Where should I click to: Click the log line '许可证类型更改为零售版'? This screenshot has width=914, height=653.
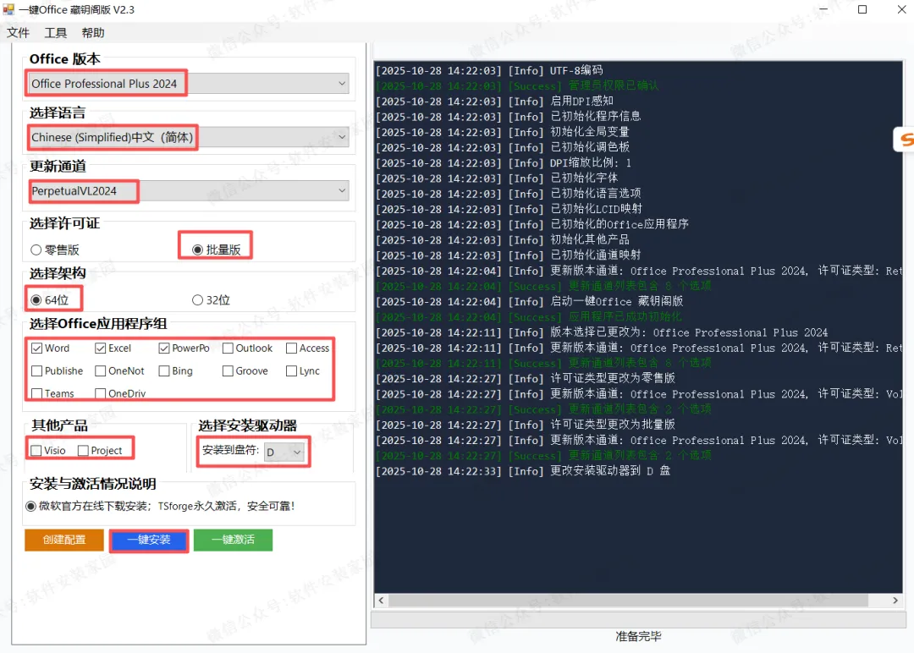click(x=526, y=379)
